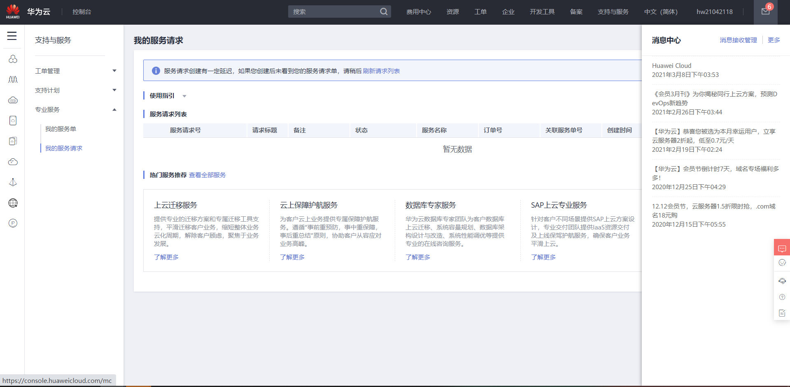Open 控制台 in the header
The width and height of the screenshot is (790, 387).
click(82, 12)
